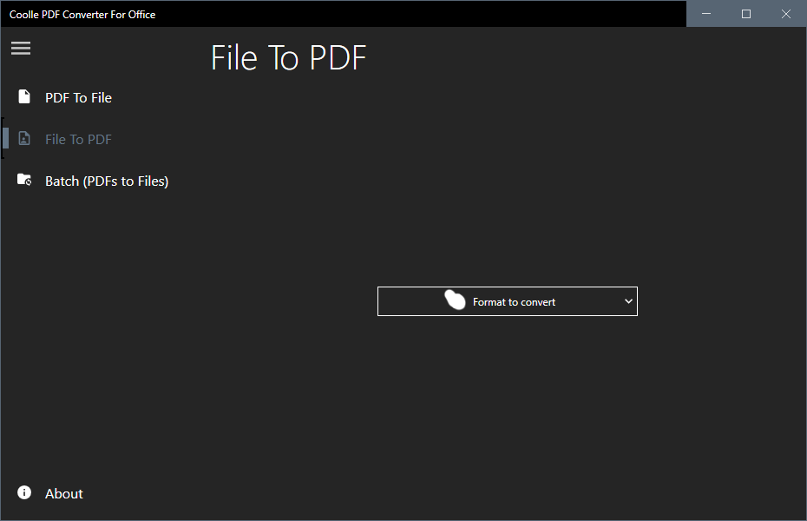Viewport: 807px width, 521px height.
Task: Click selection indicator bar beside File To PDF
Action: point(5,139)
